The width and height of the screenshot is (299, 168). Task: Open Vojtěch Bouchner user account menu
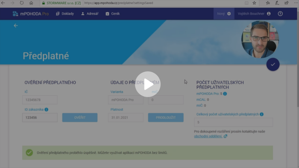[x=254, y=14]
